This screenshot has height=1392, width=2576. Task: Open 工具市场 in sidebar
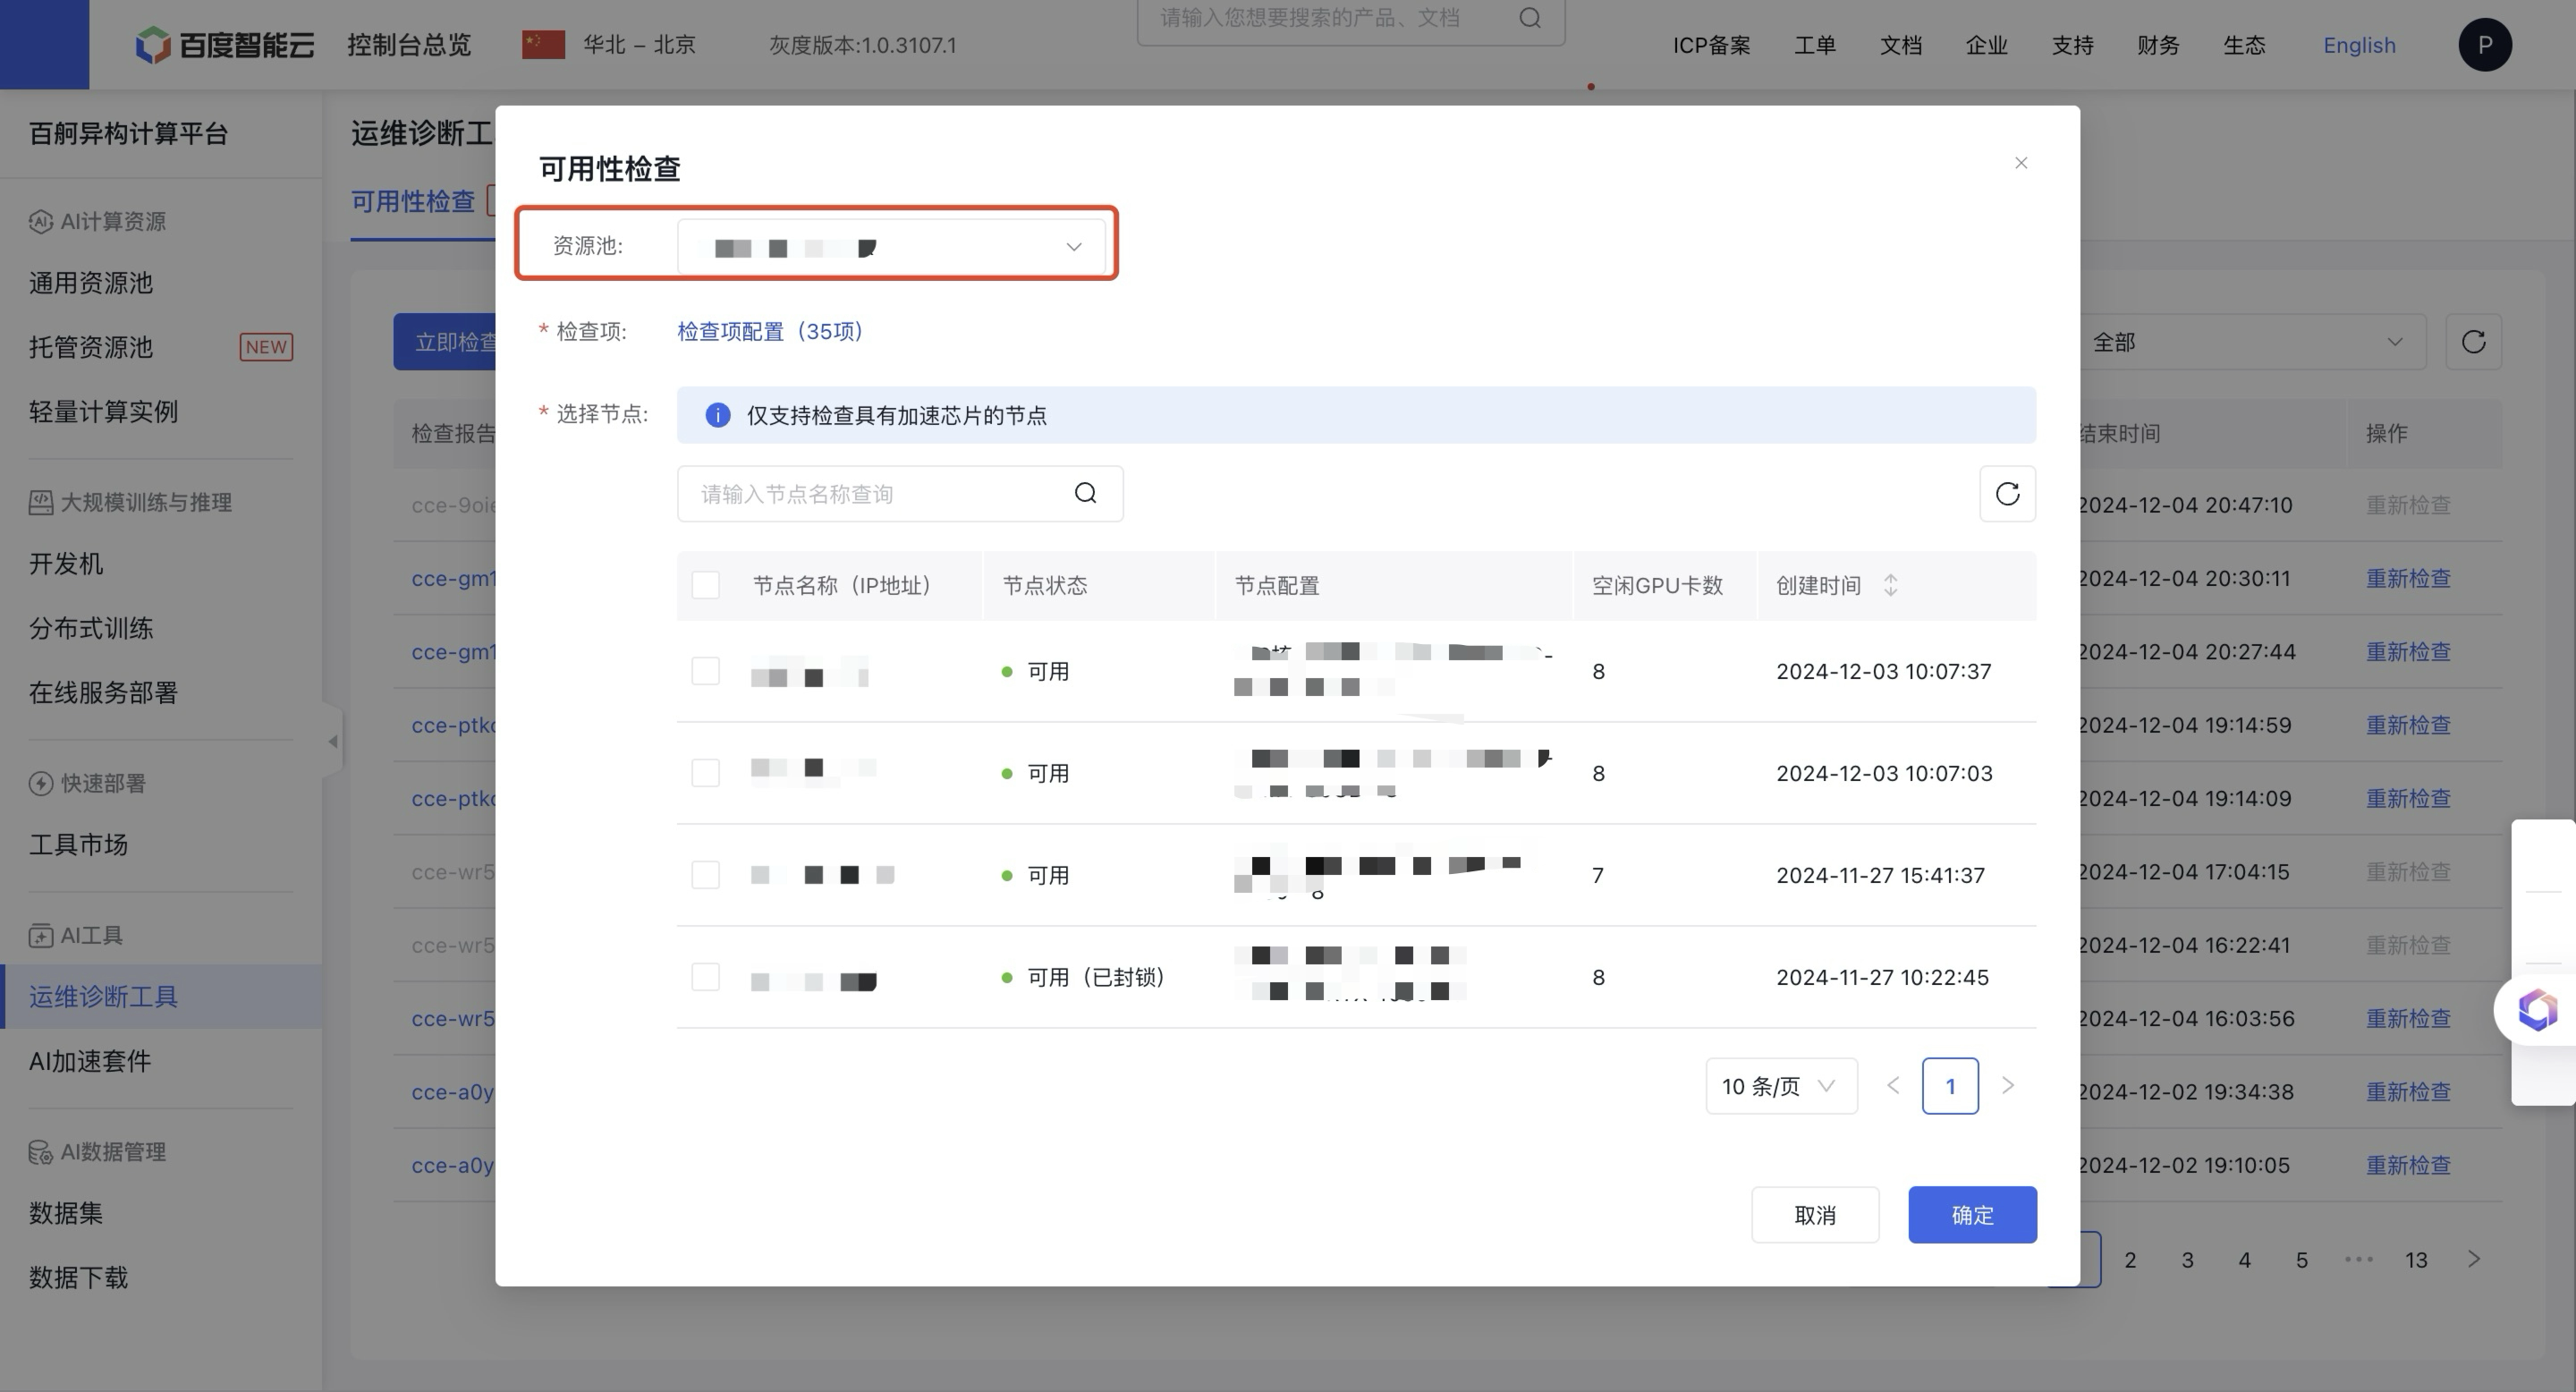(78, 845)
